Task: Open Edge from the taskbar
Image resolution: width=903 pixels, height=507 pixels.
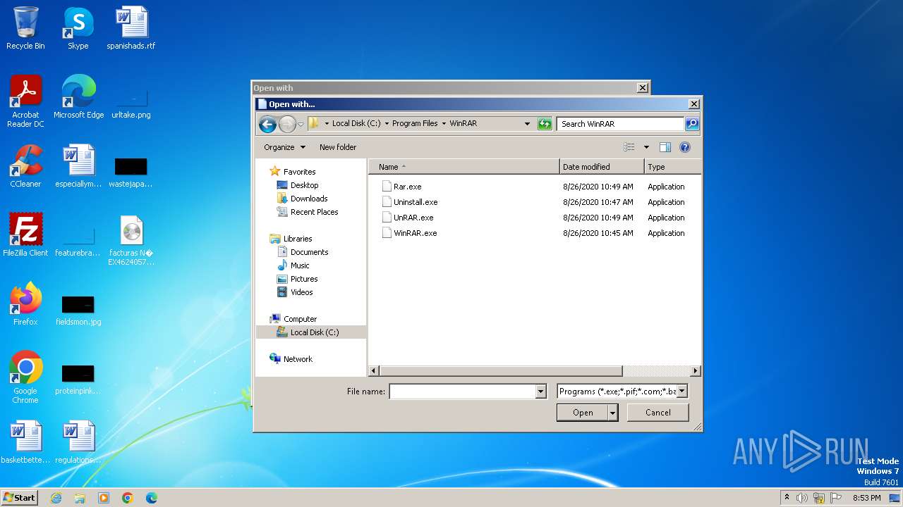Action: (x=152, y=498)
